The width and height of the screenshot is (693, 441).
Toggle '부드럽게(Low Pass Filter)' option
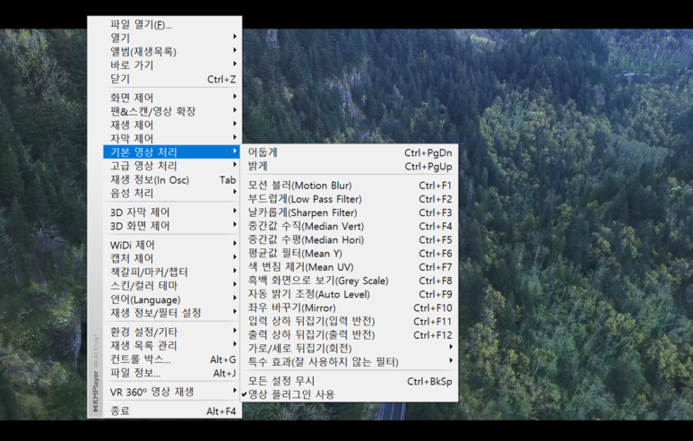349,199
